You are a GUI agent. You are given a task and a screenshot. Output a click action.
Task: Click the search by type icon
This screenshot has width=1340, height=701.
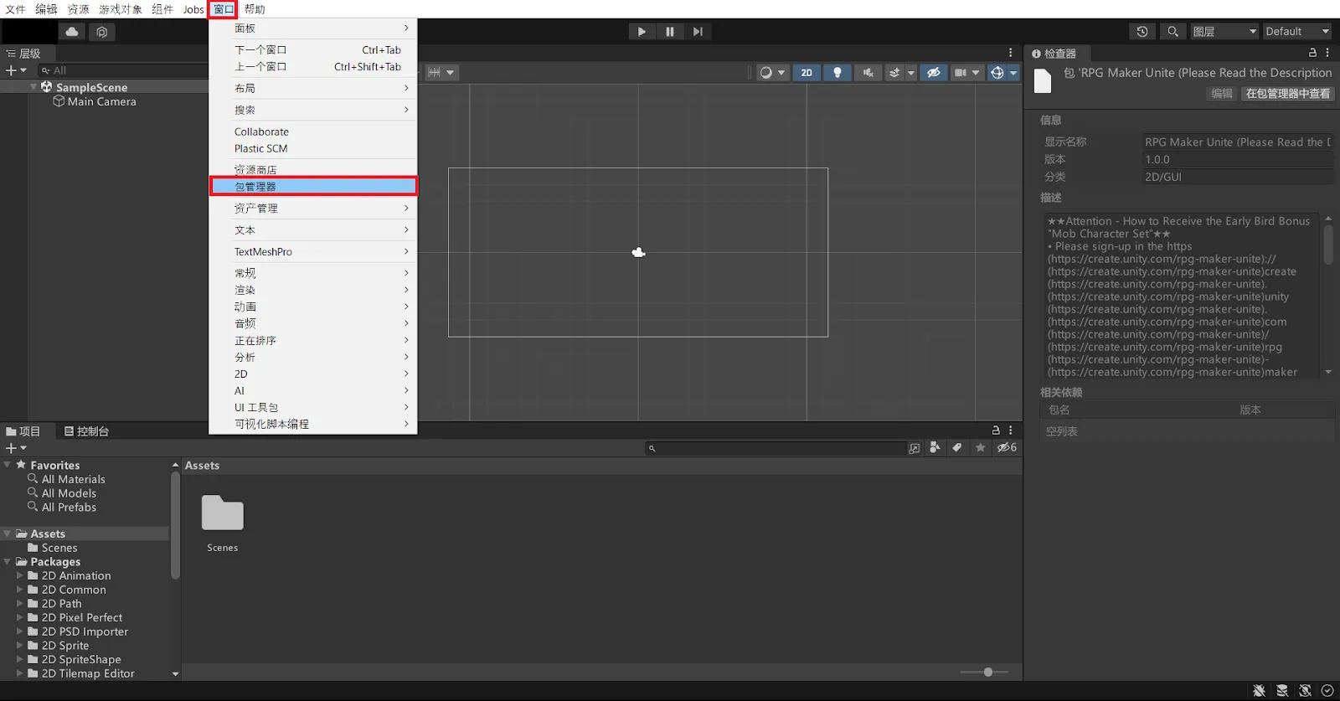[x=935, y=448]
